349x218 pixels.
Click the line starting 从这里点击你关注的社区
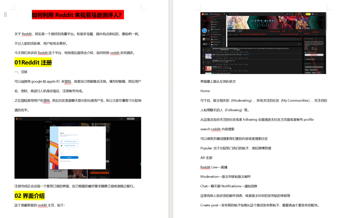pyautogui.click(x=257, y=120)
